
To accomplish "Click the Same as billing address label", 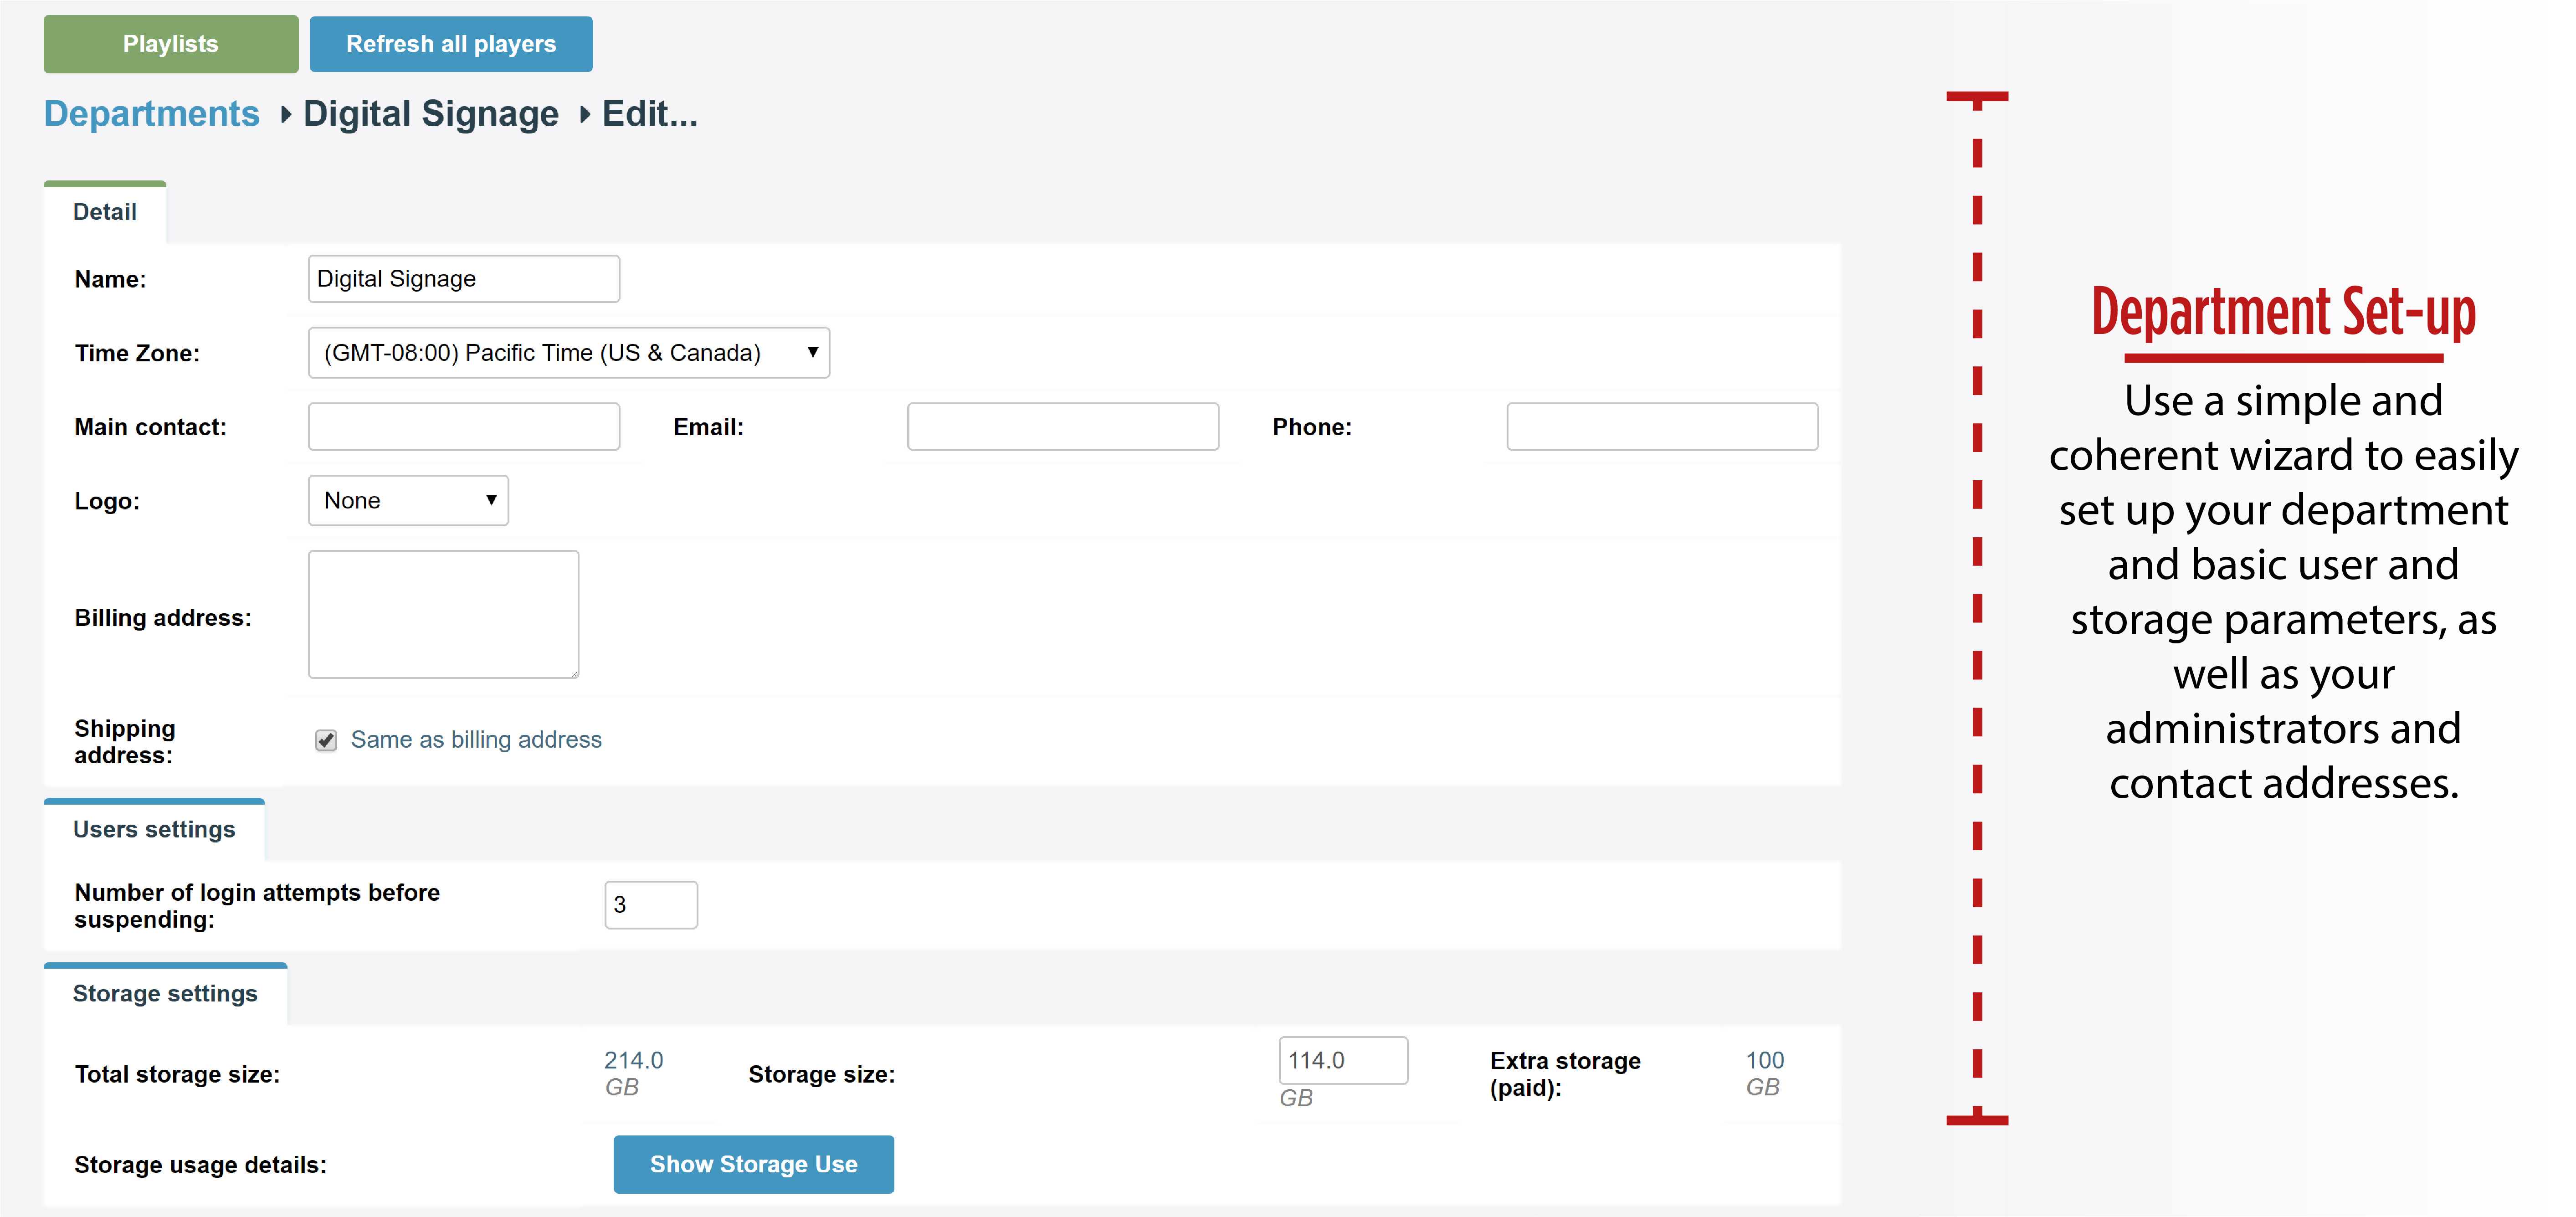I will pyautogui.click(x=476, y=740).
